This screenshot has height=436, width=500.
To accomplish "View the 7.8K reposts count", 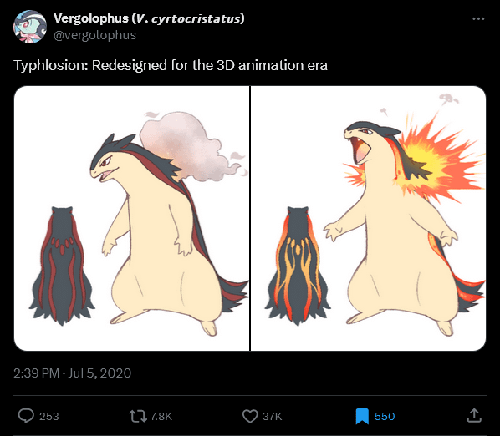I will (x=161, y=416).
